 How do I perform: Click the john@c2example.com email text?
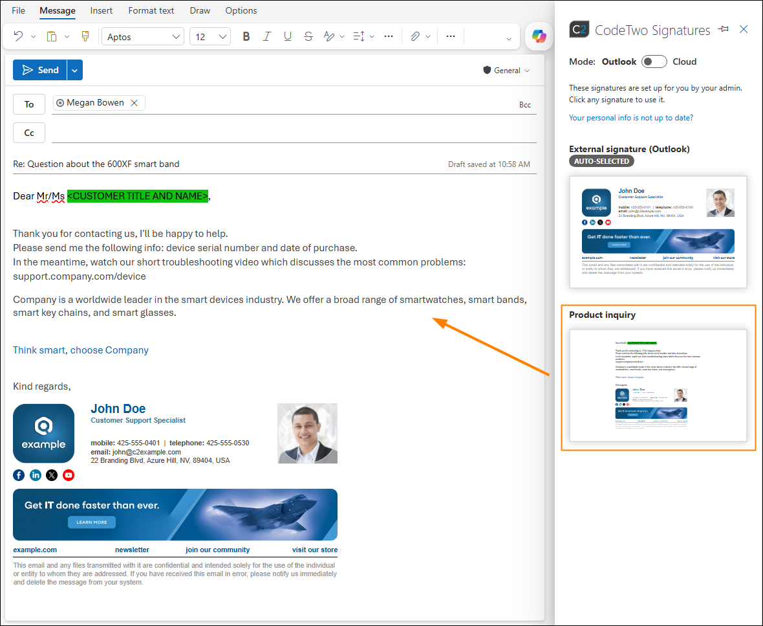(147, 452)
